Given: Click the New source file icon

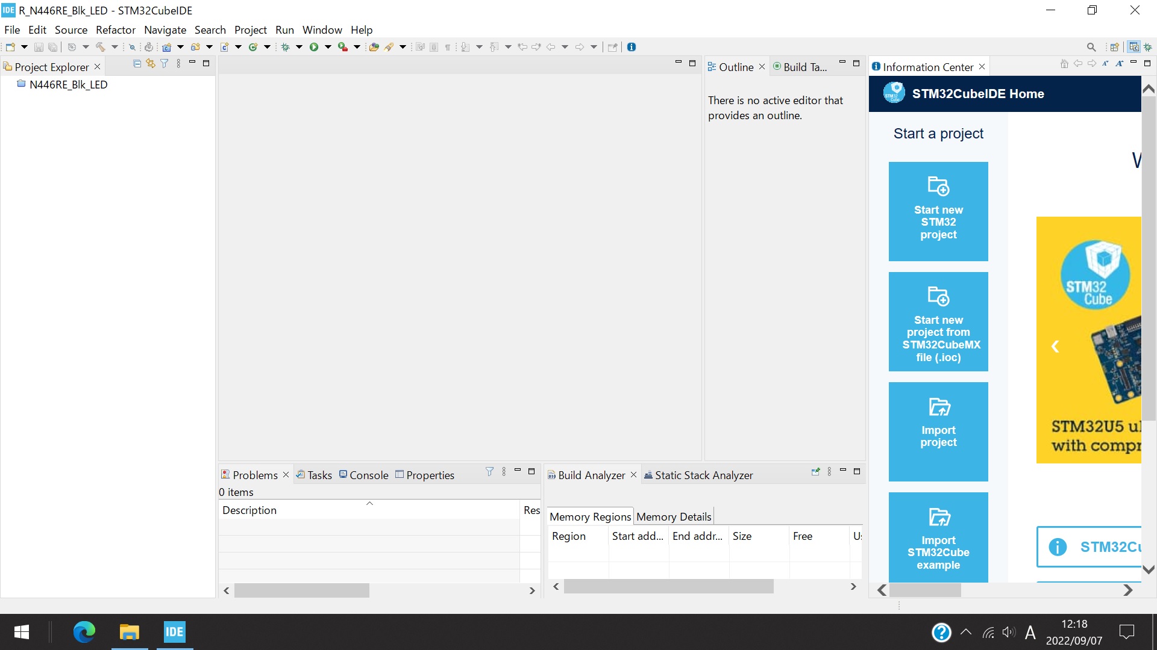Looking at the screenshot, I should pyautogui.click(x=225, y=47).
